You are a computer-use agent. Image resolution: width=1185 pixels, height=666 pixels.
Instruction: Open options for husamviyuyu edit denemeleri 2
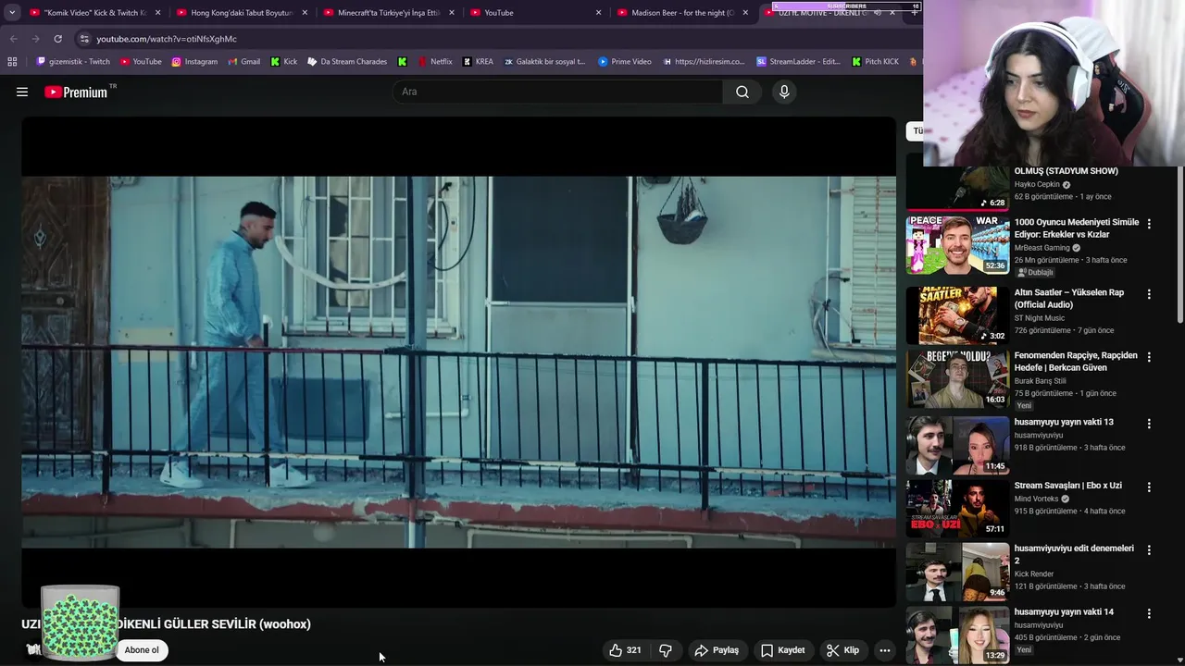point(1149,549)
